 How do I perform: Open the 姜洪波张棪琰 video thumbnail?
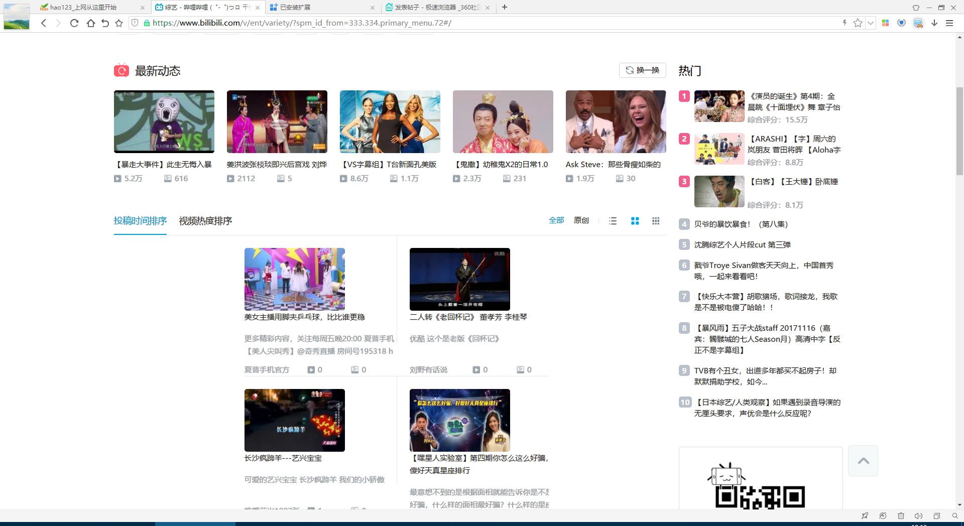coord(277,121)
